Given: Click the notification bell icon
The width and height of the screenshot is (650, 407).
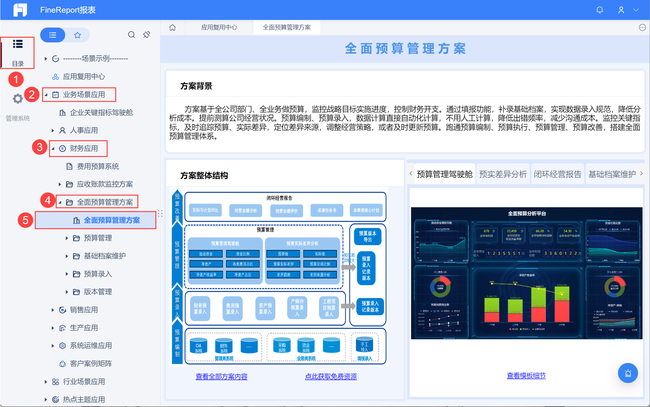Looking at the screenshot, I should coord(599,10).
